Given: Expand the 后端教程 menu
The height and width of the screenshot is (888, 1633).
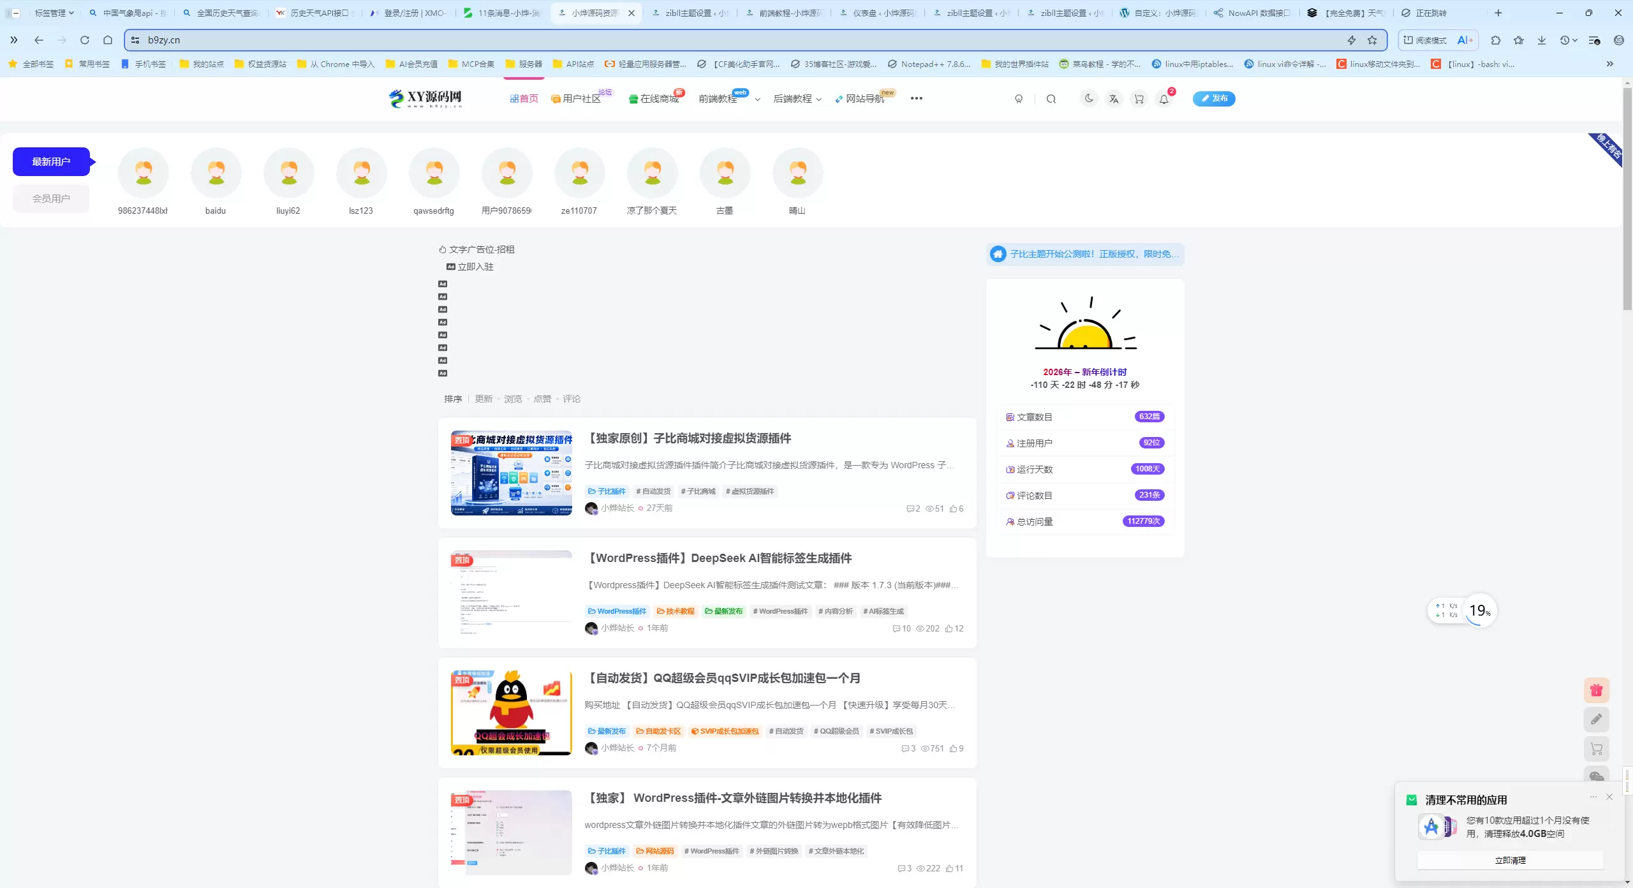Looking at the screenshot, I should (797, 99).
